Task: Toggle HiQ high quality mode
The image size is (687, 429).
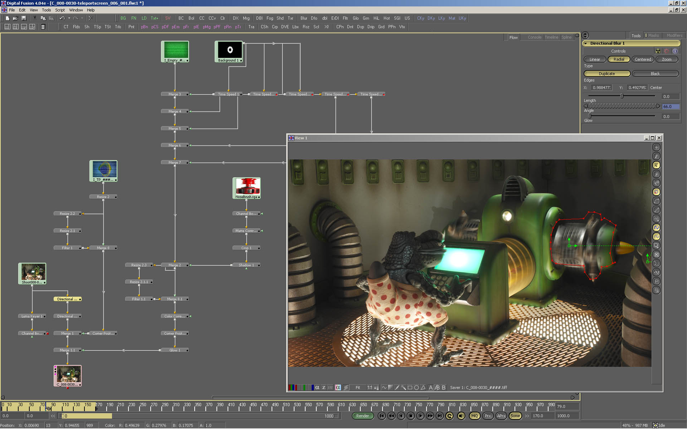Action: (474, 416)
